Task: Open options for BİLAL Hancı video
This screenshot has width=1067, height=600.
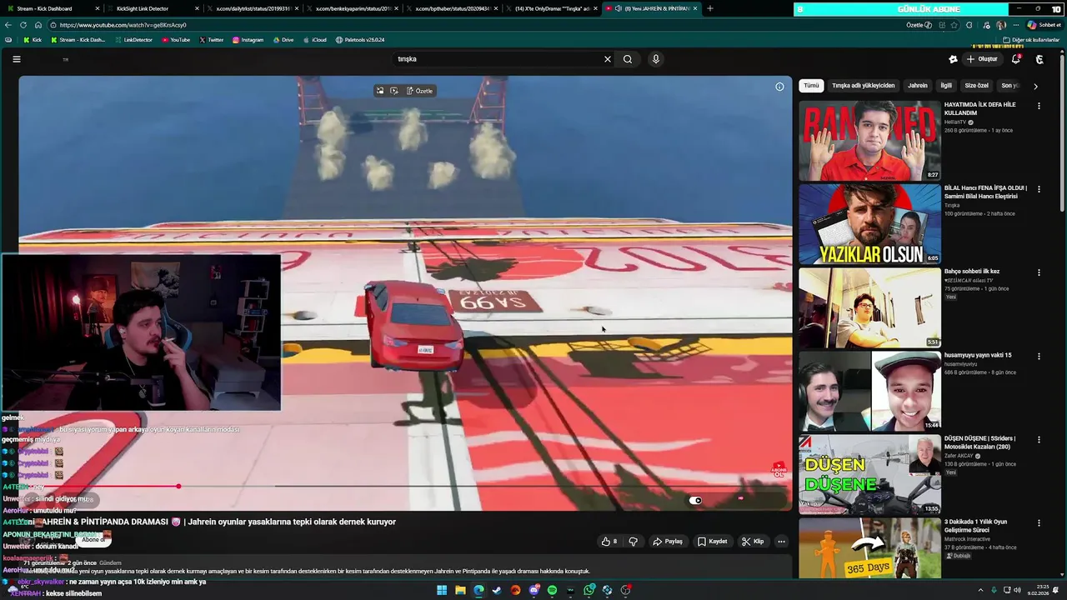Action: 1039,189
